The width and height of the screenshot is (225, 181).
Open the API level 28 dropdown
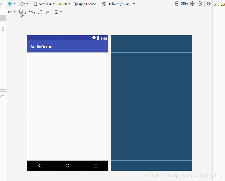pyautogui.click(x=64, y=4)
